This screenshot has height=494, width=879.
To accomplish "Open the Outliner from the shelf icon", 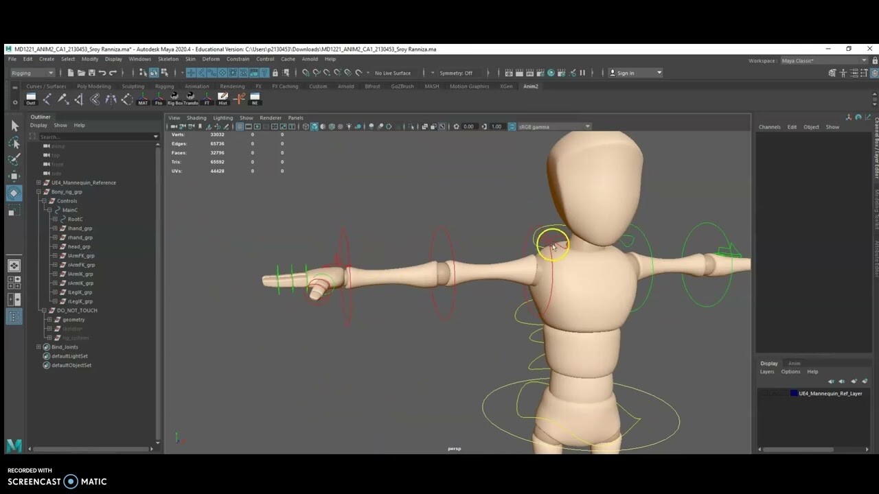I will point(30,96).
